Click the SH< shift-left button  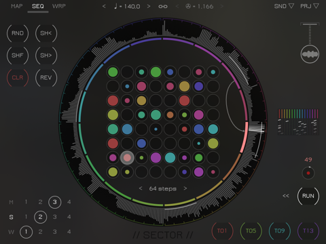(x=46, y=33)
